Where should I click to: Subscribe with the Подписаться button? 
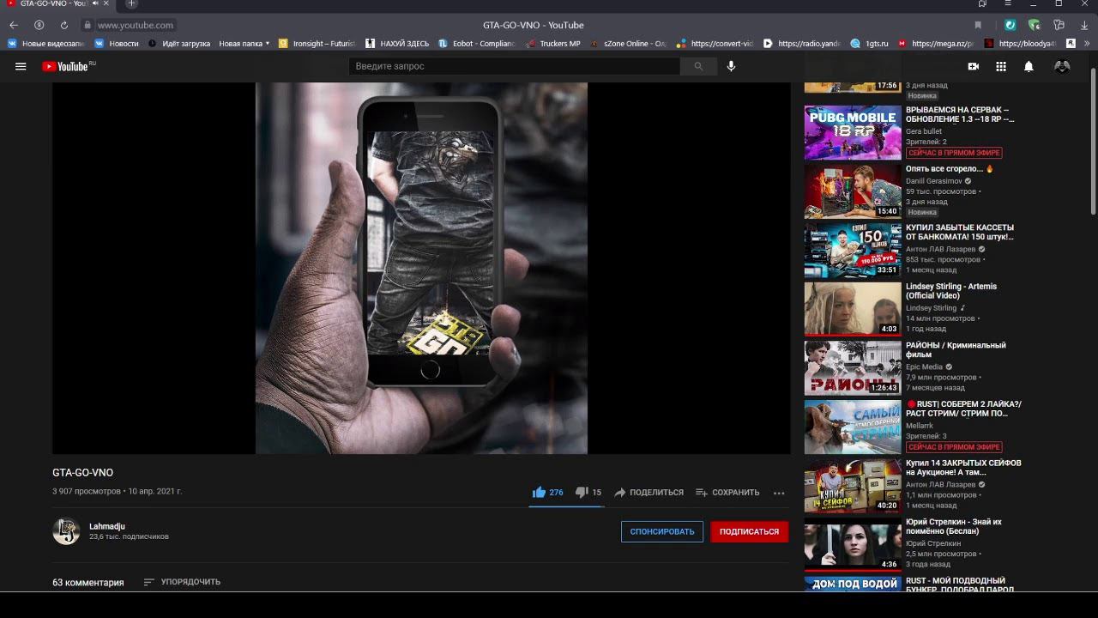click(749, 531)
